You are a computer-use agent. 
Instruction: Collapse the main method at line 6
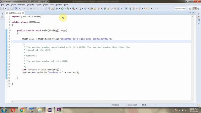pyautogui.click(x=11, y=30)
